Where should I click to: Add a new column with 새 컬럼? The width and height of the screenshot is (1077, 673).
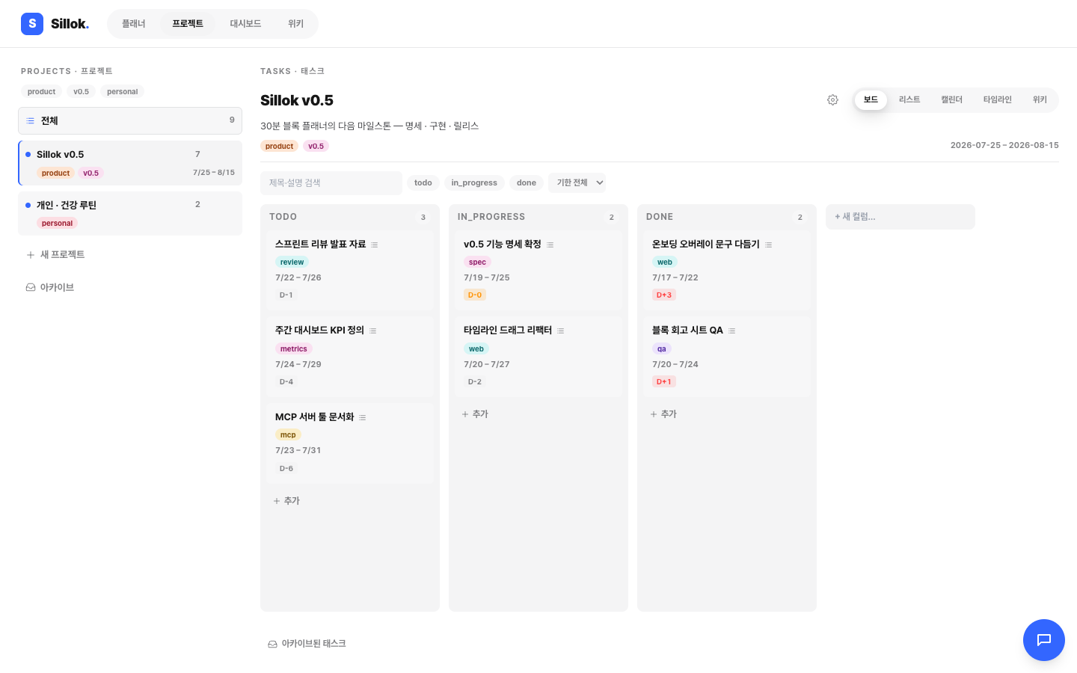point(900,217)
